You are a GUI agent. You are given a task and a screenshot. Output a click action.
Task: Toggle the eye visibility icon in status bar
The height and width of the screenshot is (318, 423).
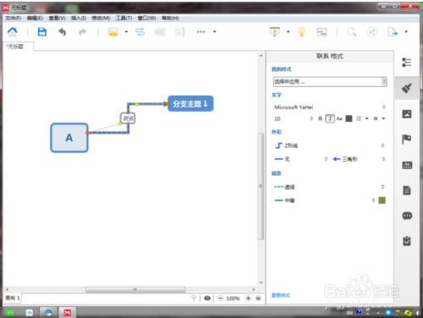click(207, 298)
